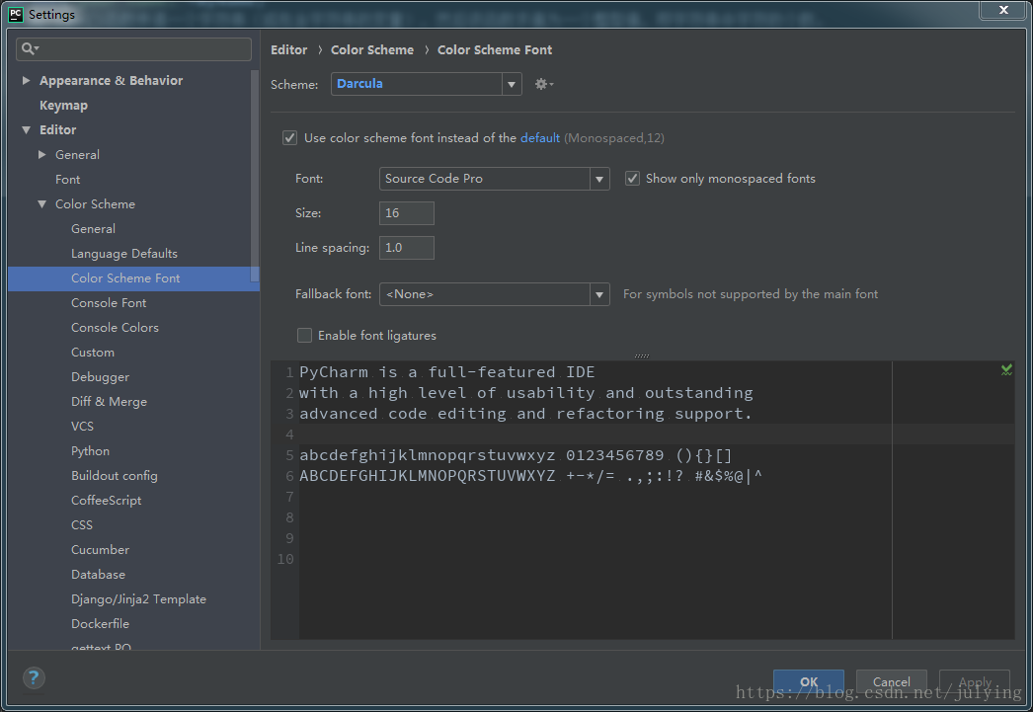The image size is (1033, 712).
Task: Open CoffeeScript color settings
Action: (x=106, y=501)
